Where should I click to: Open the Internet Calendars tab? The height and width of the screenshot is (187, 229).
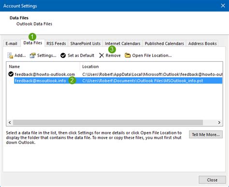click(x=123, y=43)
